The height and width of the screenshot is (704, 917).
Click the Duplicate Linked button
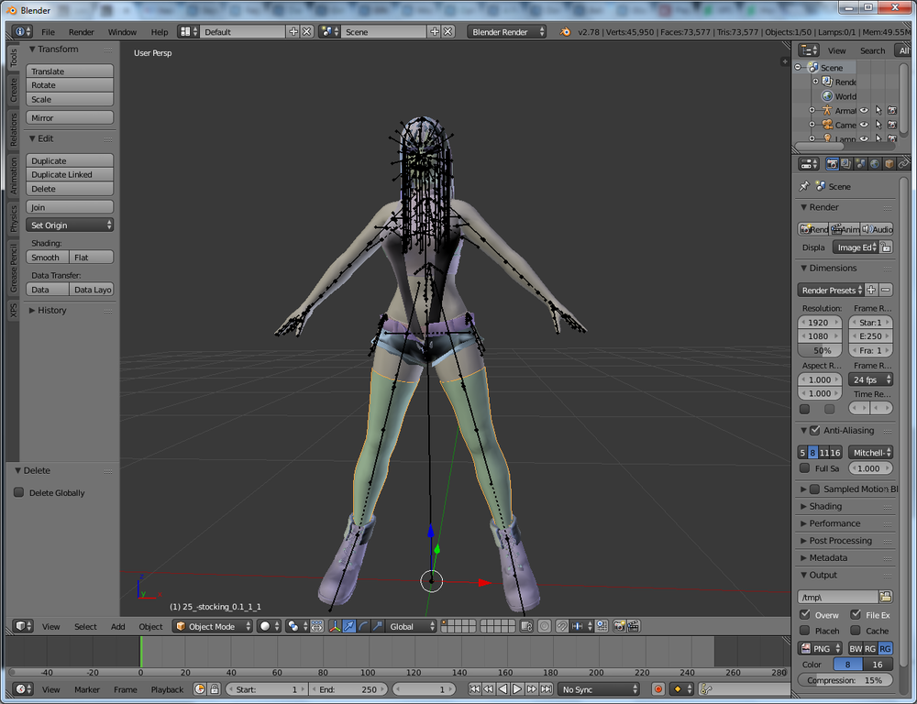click(x=70, y=174)
